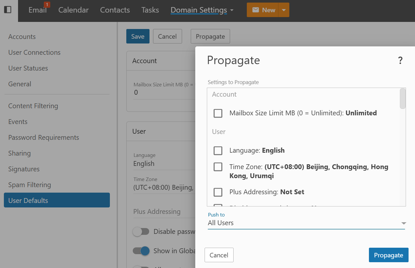
Task: Open the New button dropdown arrow
Action: [x=284, y=10]
